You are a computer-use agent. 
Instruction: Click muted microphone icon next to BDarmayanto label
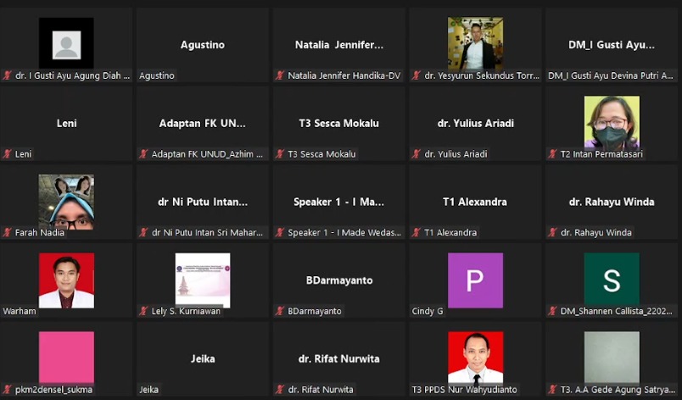pos(280,311)
